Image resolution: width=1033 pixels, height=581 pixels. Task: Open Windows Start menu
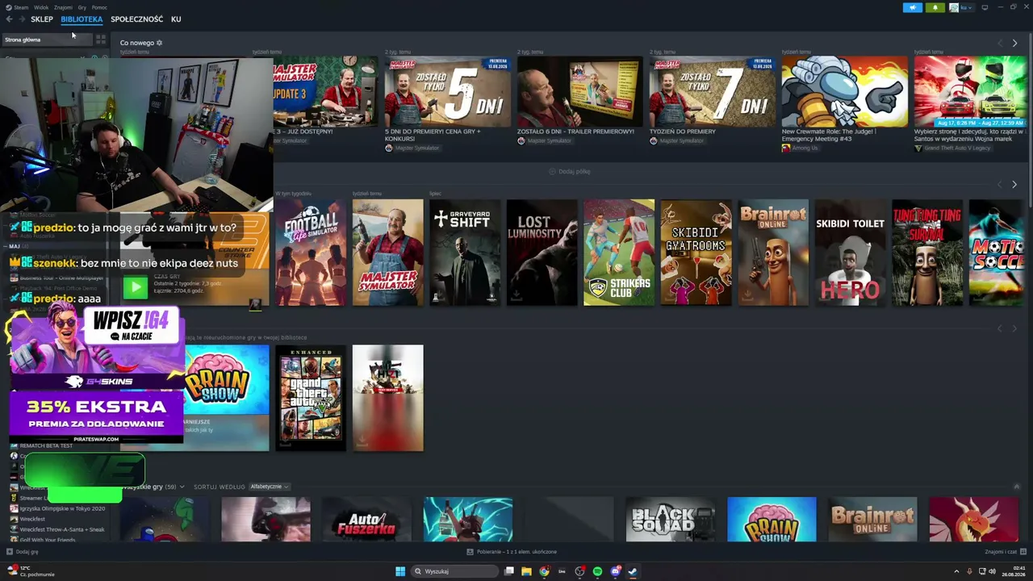click(400, 571)
